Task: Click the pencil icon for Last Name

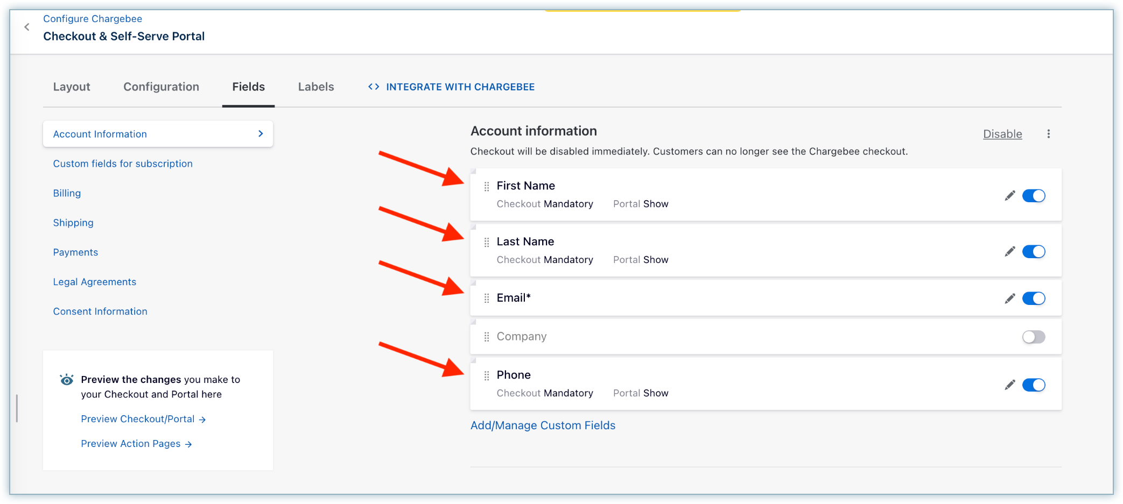Action: [1009, 252]
